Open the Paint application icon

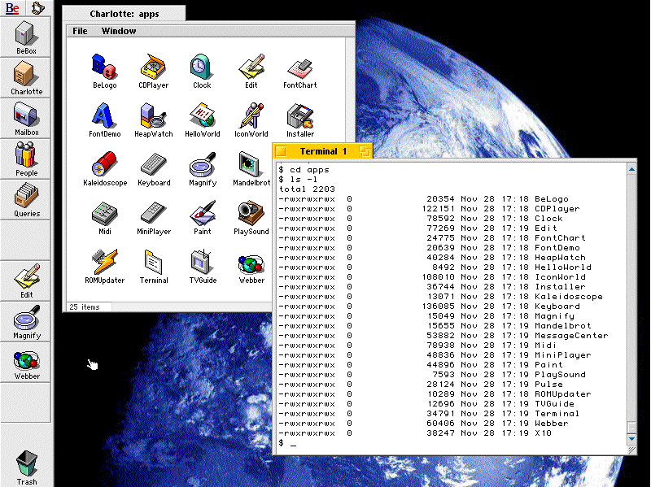click(x=202, y=214)
